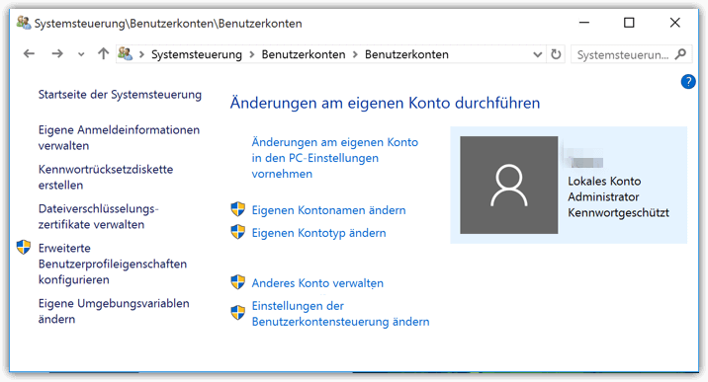Image resolution: width=708 pixels, height=382 pixels.
Task: Click Eigenen Kontotyp ändern link
Action: [318, 233]
